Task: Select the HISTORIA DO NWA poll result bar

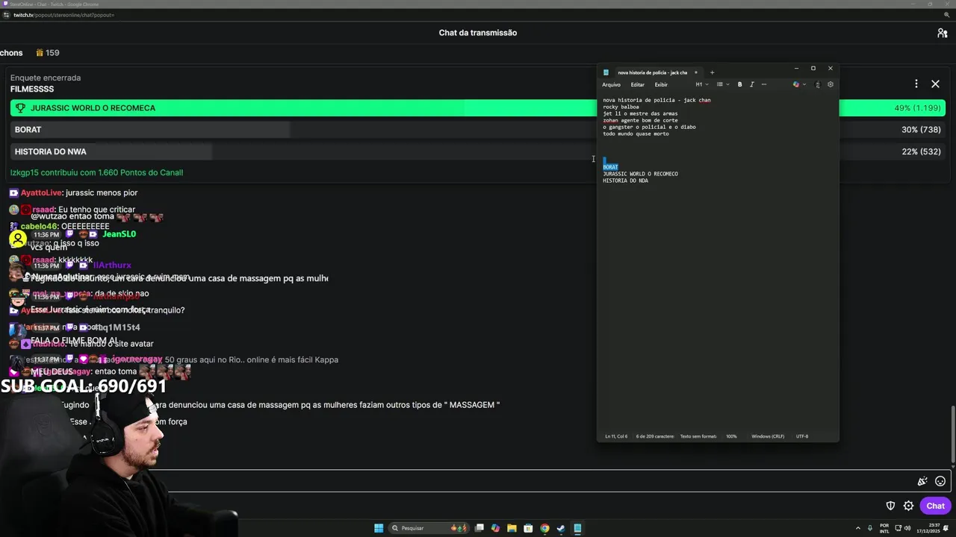Action: pyautogui.click(x=478, y=151)
